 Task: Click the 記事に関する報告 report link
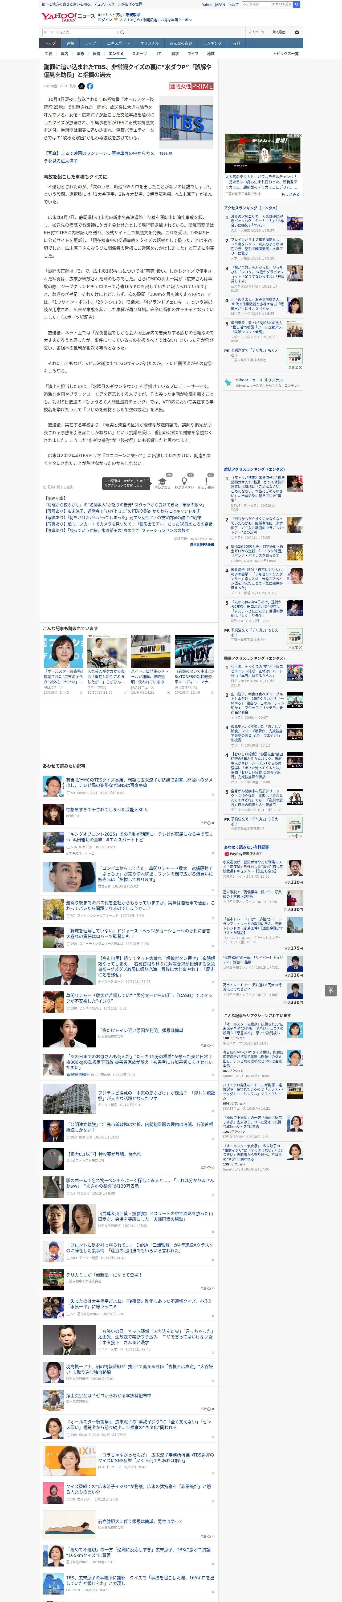coord(58,487)
